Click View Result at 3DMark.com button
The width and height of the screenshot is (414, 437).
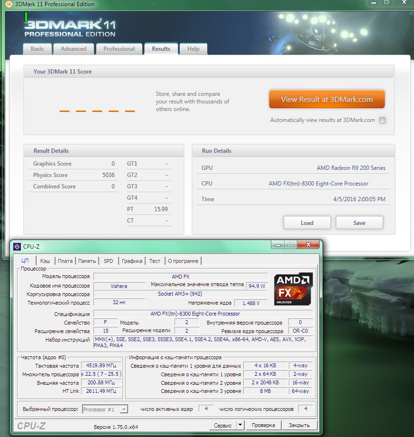click(327, 99)
